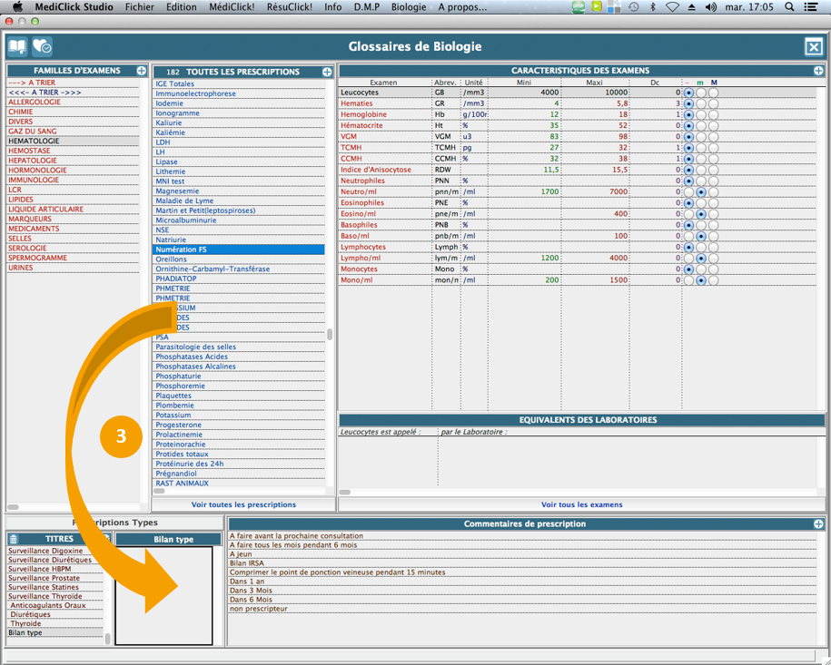
Task: Close the Glossaires de Biologie panel
Action: click(x=814, y=47)
